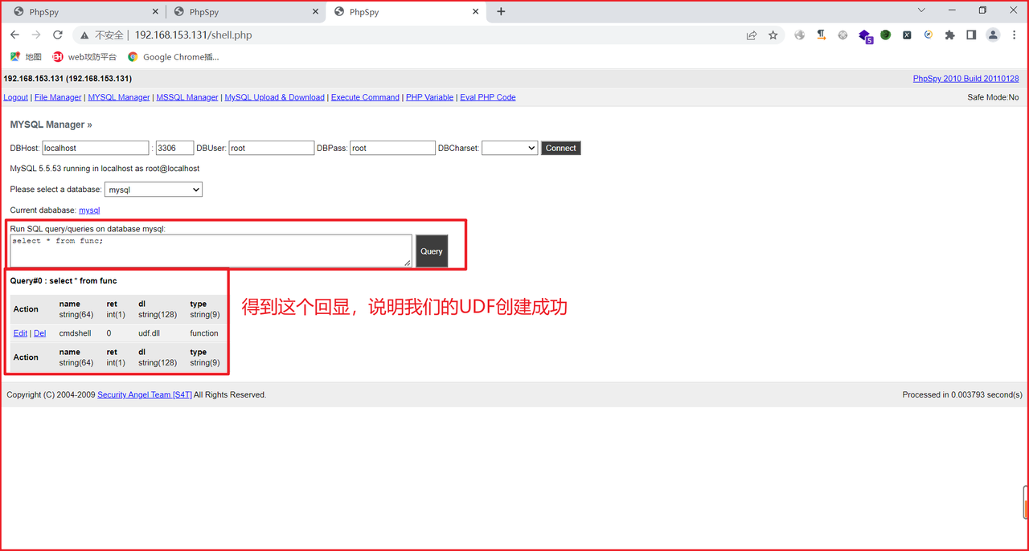Open the Extensions puzzle piece menu

pos(950,35)
